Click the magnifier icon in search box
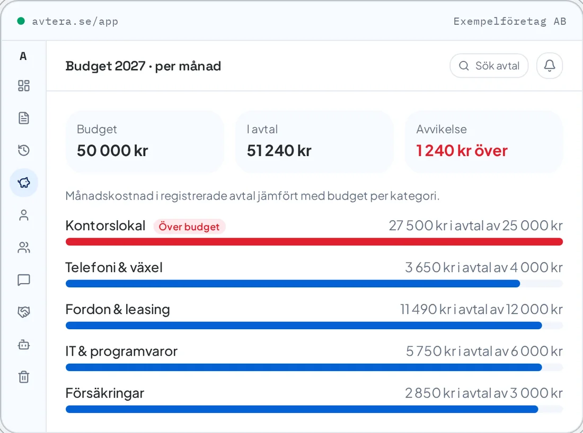Image resolution: width=583 pixels, height=433 pixels. point(464,66)
